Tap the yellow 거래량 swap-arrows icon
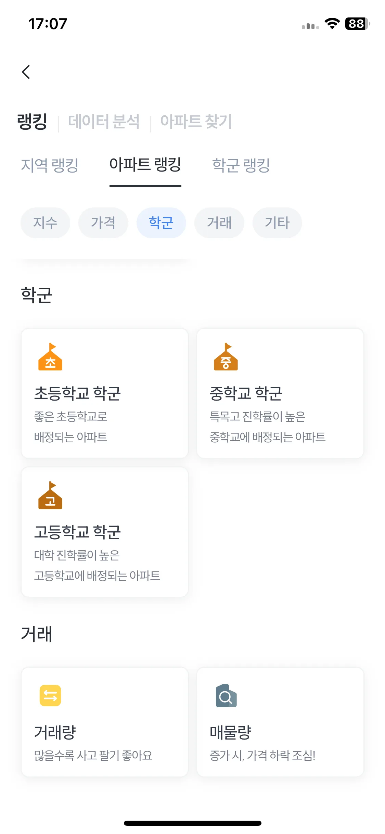Screen dimensions: 385x834 [50, 695]
